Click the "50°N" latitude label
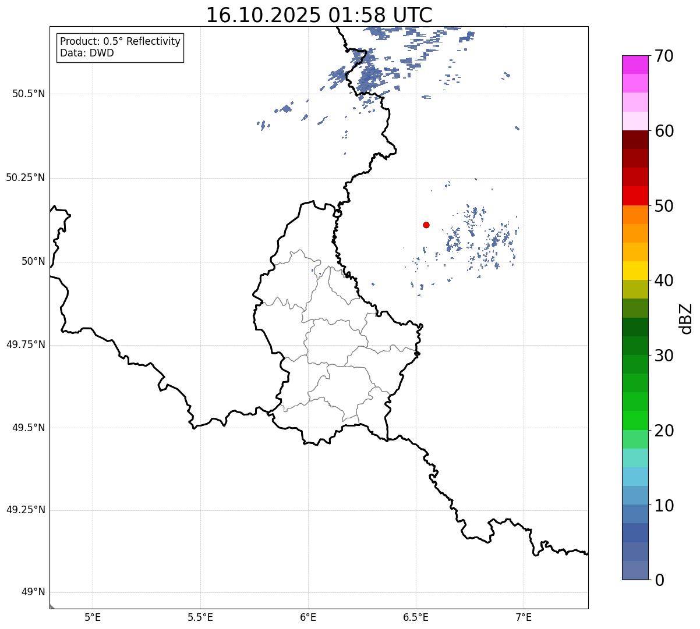 tap(33, 262)
